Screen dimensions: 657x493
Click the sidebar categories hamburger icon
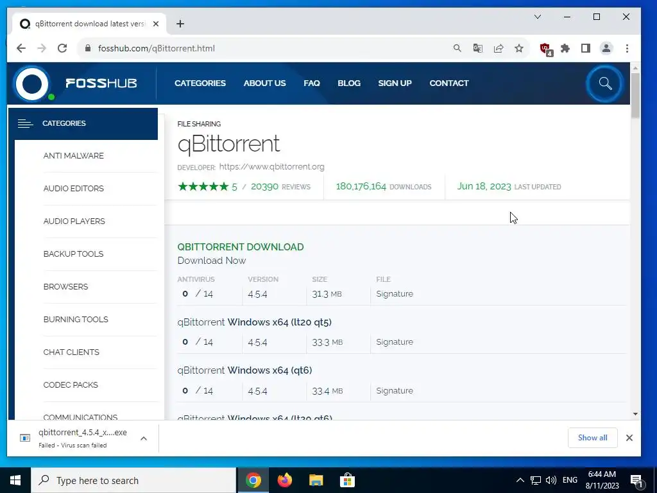pyautogui.click(x=25, y=123)
